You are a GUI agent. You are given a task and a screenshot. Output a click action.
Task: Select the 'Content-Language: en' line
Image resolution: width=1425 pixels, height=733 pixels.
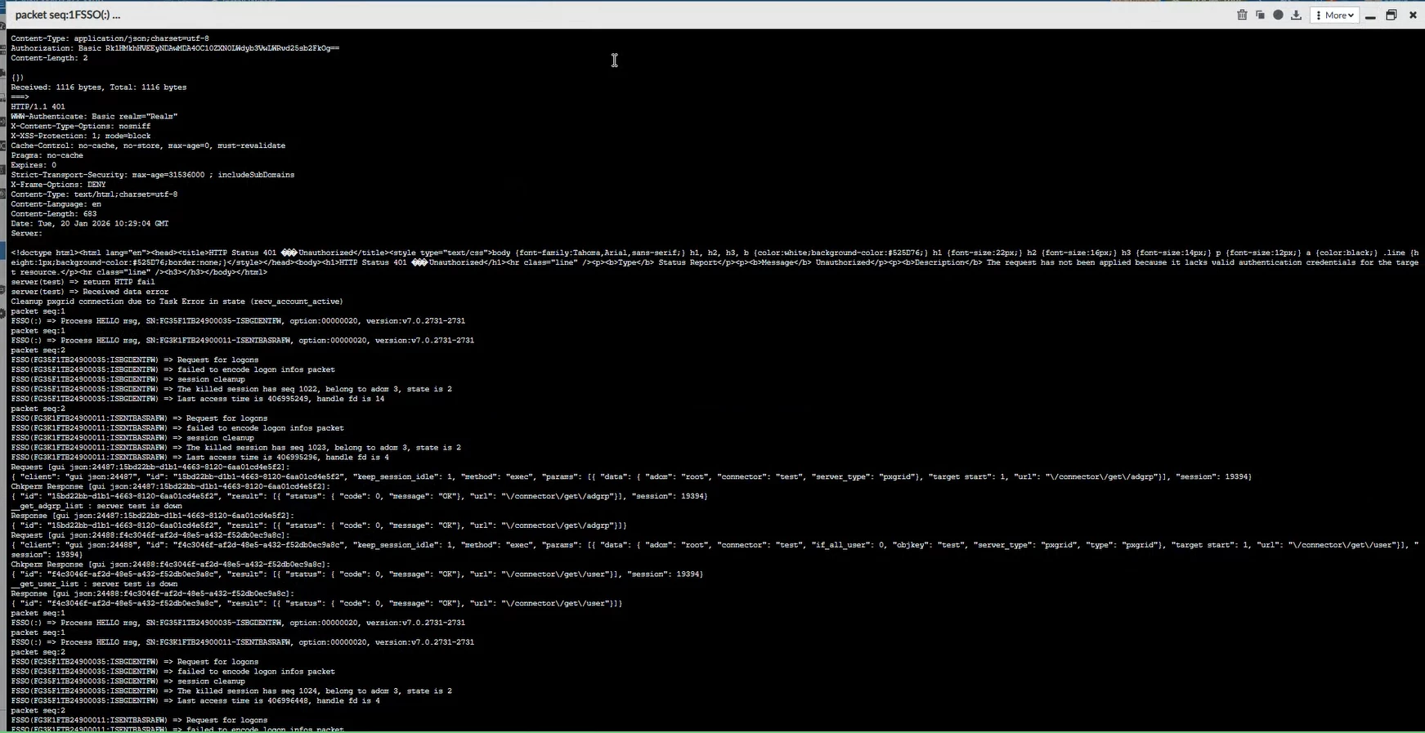click(x=56, y=204)
